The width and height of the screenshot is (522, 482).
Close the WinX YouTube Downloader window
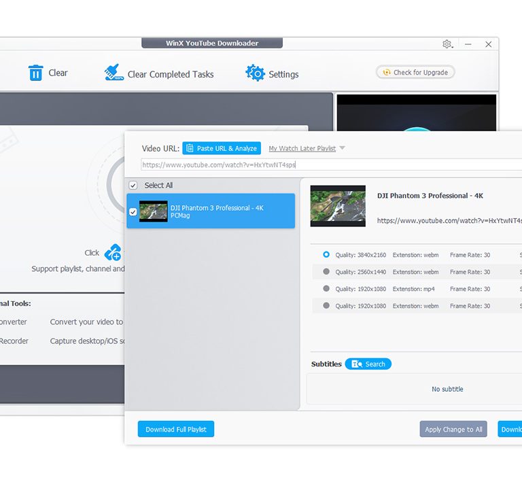pos(489,44)
